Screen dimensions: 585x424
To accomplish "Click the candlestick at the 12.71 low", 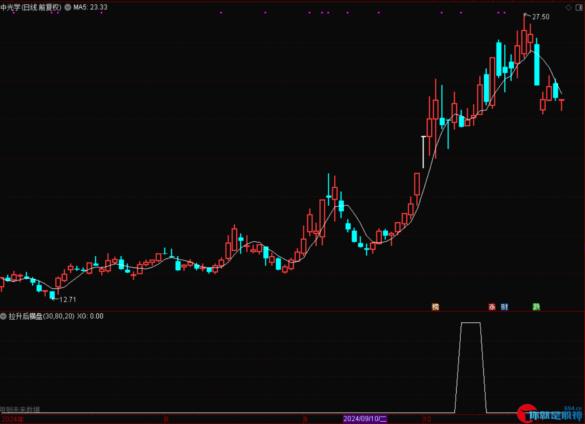I will [52, 295].
